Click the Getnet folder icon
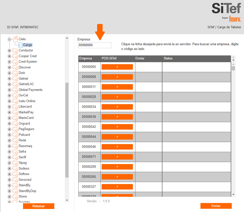244x212 pixels. coord(15,79)
